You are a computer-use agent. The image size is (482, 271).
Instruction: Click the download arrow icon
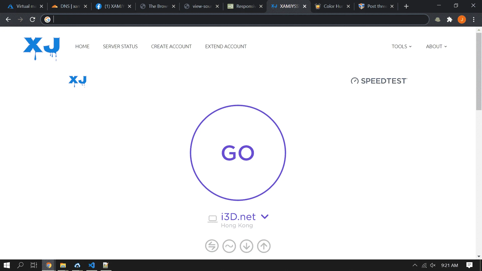point(246,246)
